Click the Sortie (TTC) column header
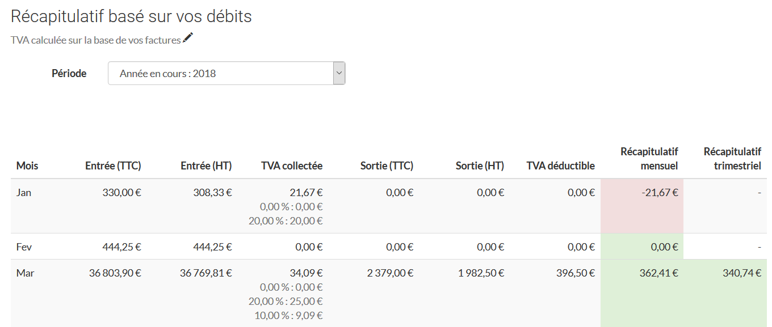 coord(387,165)
